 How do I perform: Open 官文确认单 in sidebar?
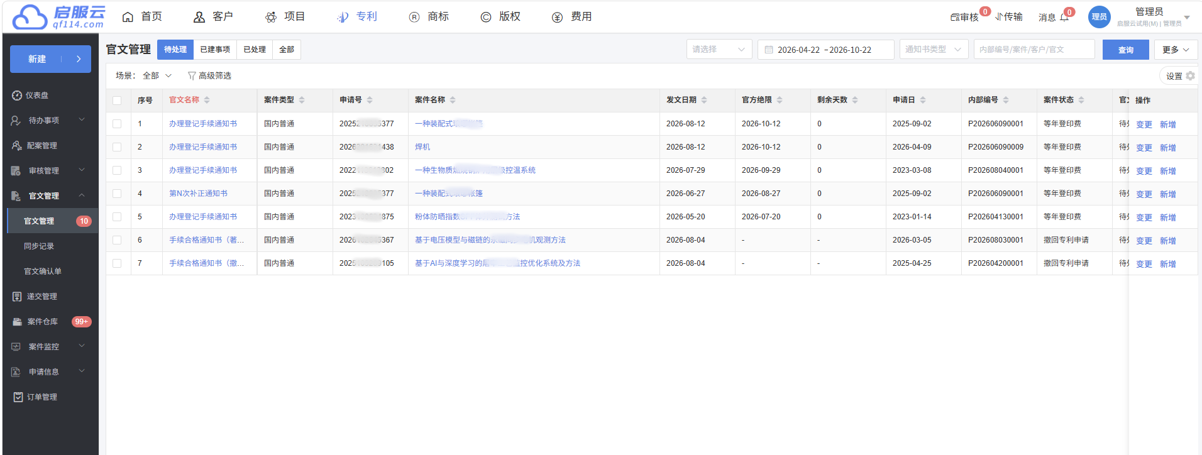[x=43, y=271]
